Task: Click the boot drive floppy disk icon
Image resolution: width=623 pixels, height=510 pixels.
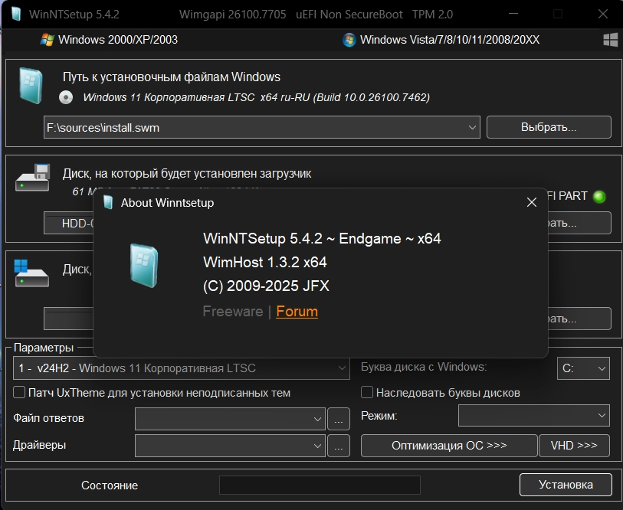Action: (x=33, y=177)
